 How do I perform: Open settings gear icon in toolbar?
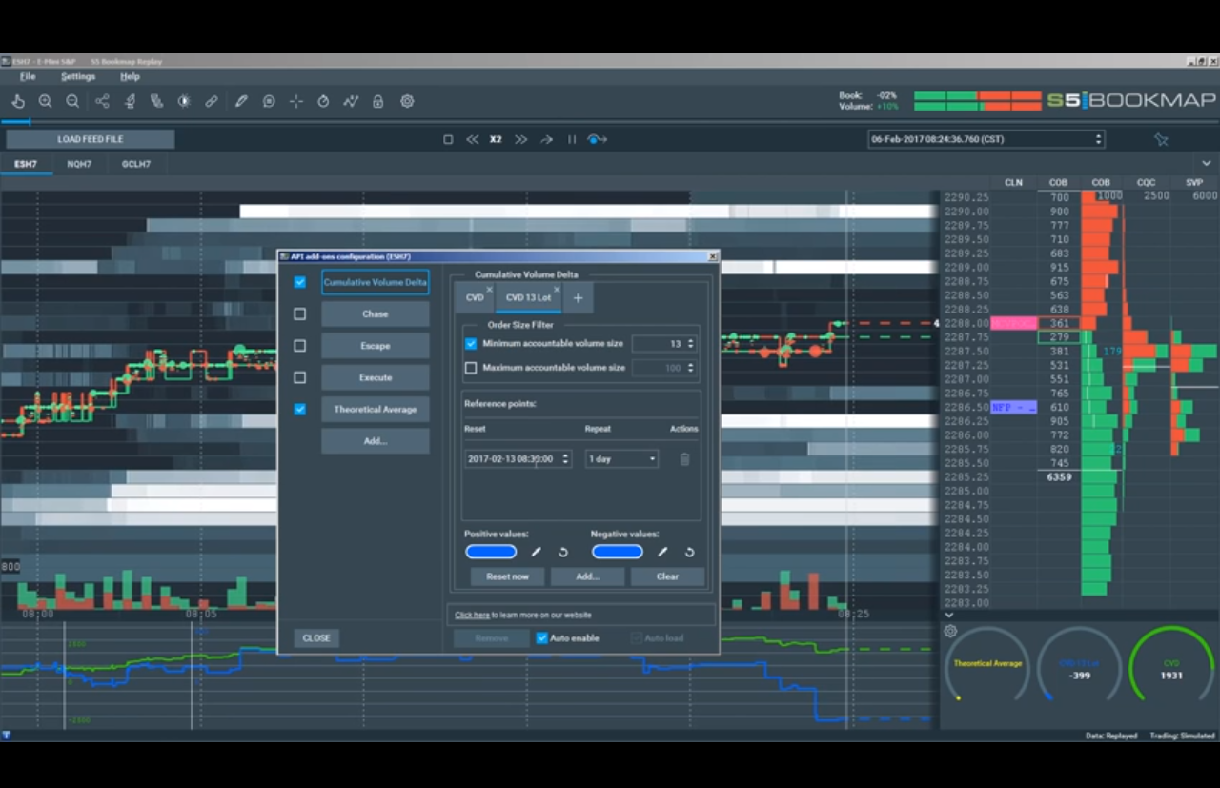[407, 101]
